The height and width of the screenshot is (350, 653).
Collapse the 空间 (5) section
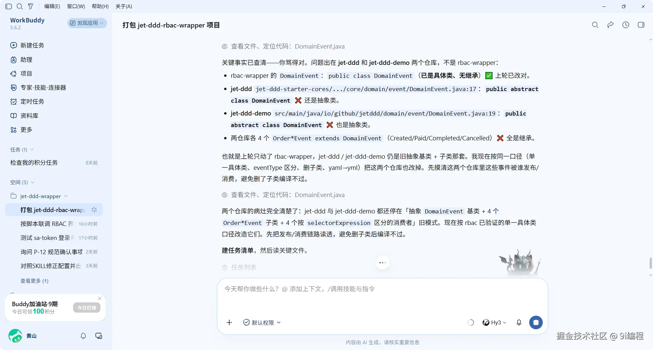22,182
